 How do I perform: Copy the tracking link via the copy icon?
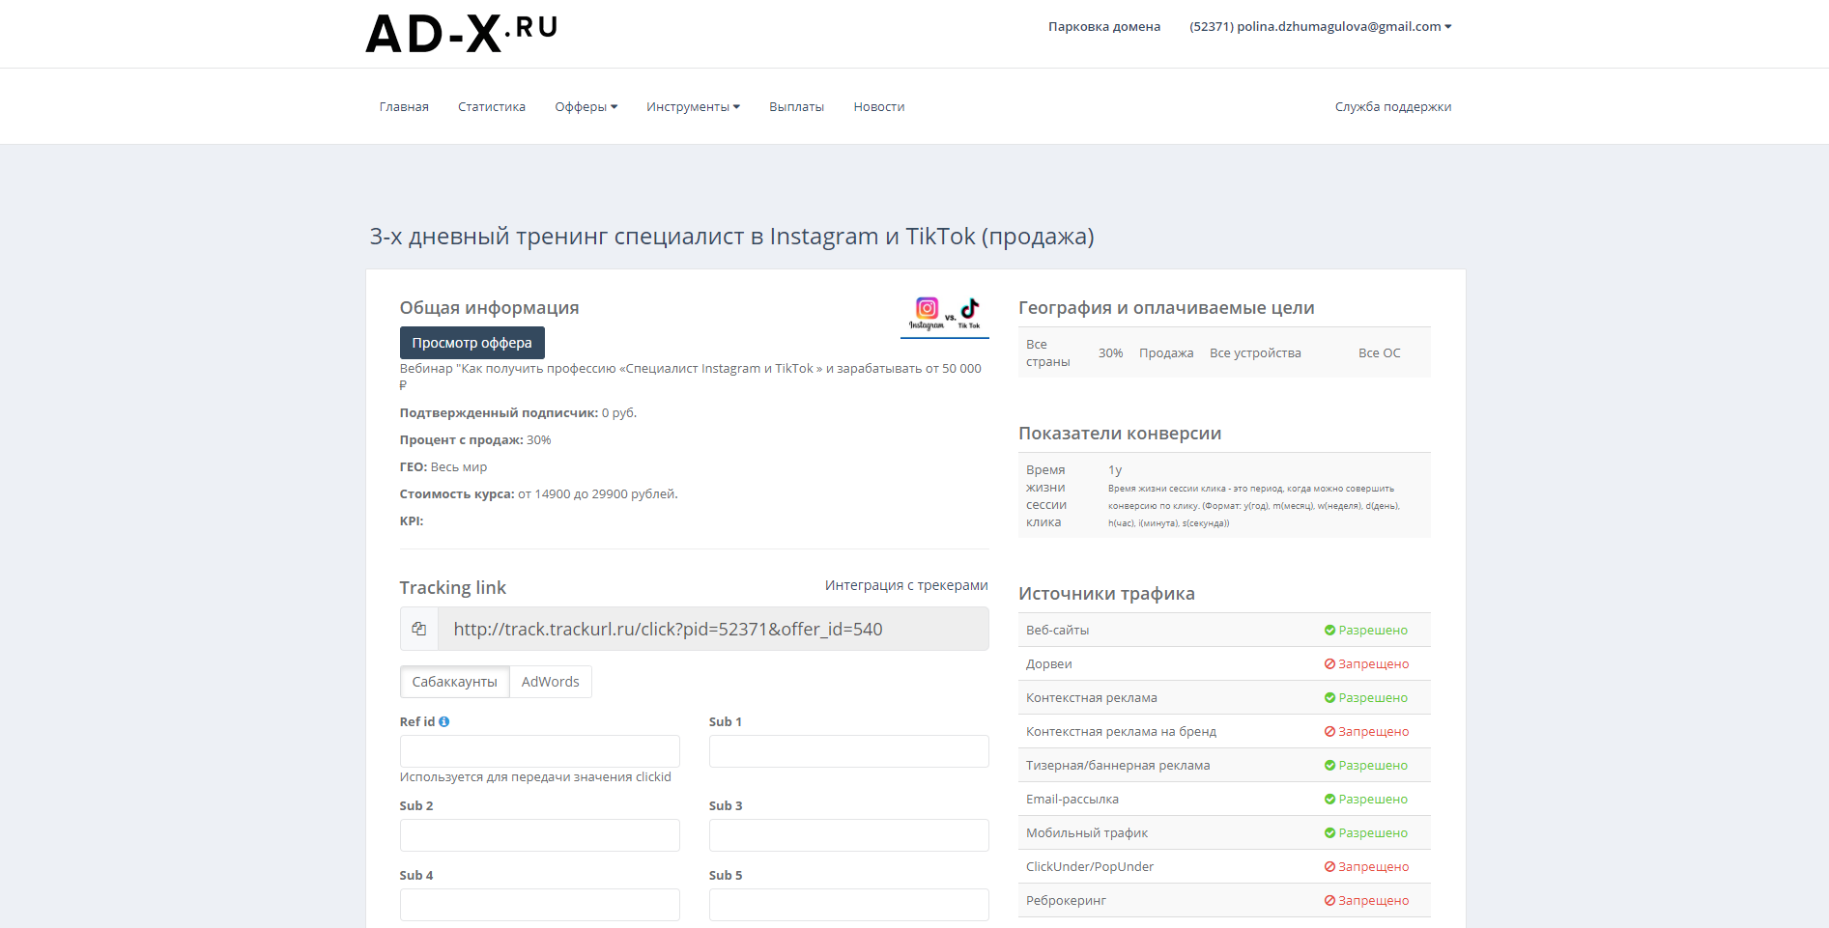tap(419, 629)
